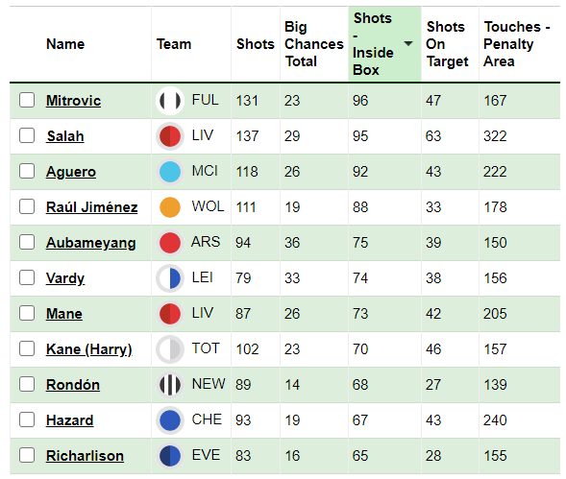Check the box next to Hazard
Screen dimensions: 566x479
coord(27,419)
